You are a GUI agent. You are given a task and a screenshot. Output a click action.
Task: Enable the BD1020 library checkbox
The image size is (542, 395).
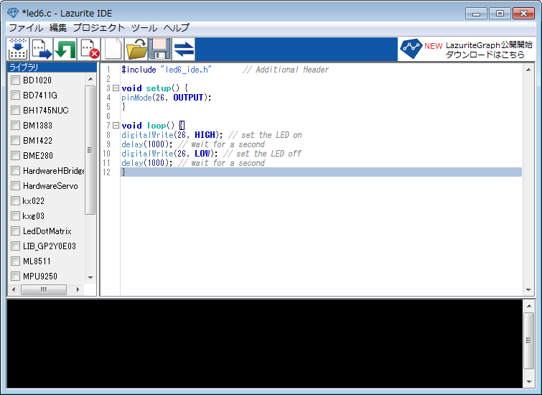point(15,80)
